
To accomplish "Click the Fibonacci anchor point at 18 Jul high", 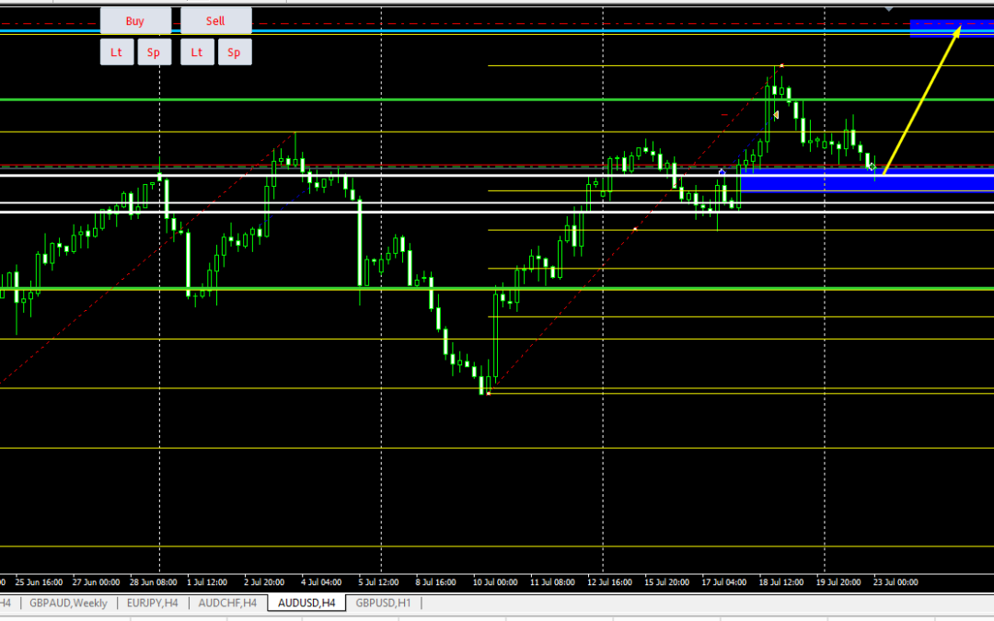I will click(x=781, y=65).
